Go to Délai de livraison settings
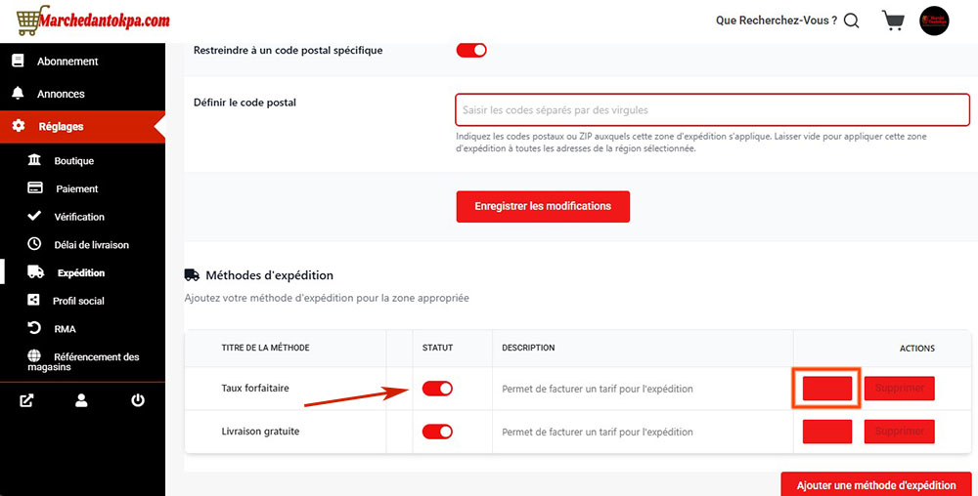 pyautogui.click(x=91, y=245)
